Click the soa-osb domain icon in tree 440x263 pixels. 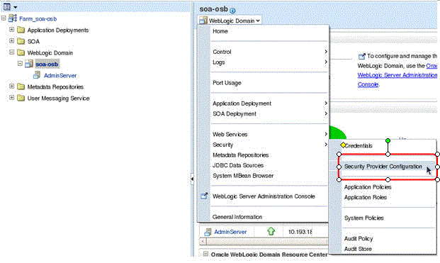[29, 64]
